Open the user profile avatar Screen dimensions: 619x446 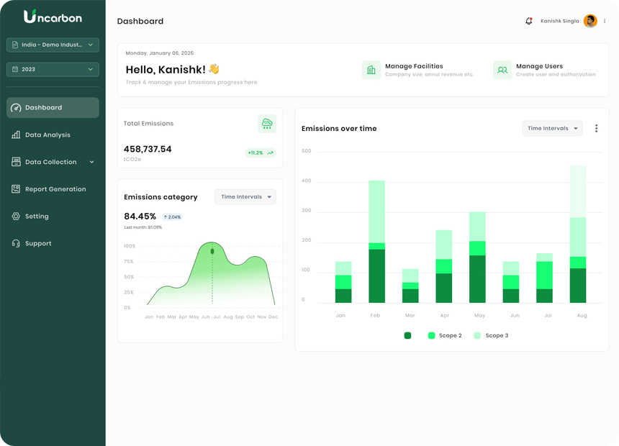pyautogui.click(x=590, y=22)
